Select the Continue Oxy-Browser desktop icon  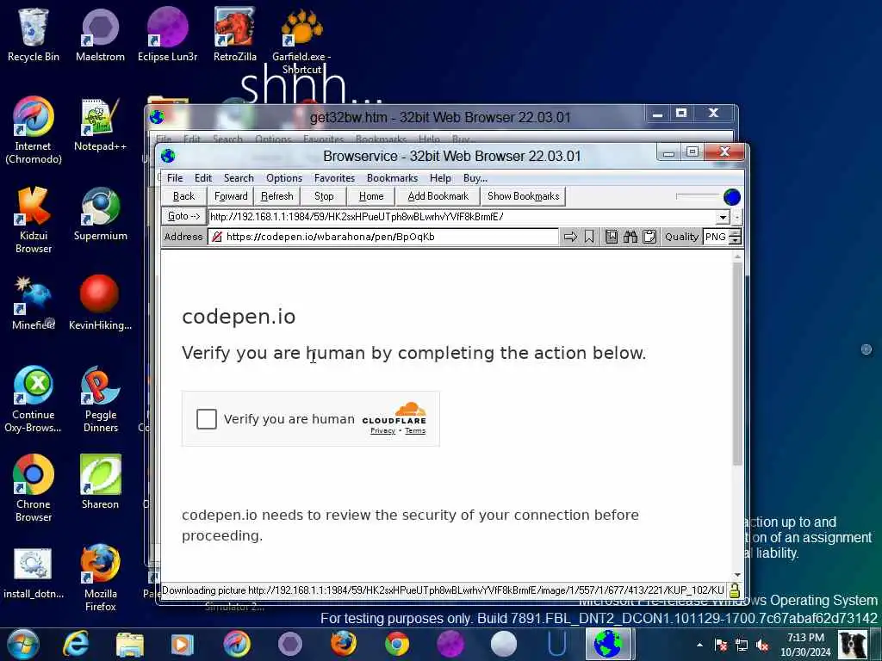(x=34, y=399)
